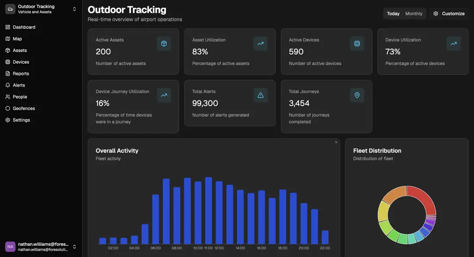The image size is (474, 257).
Task: Click the cube icon on Active Assets card
Action: coord(164,44)
